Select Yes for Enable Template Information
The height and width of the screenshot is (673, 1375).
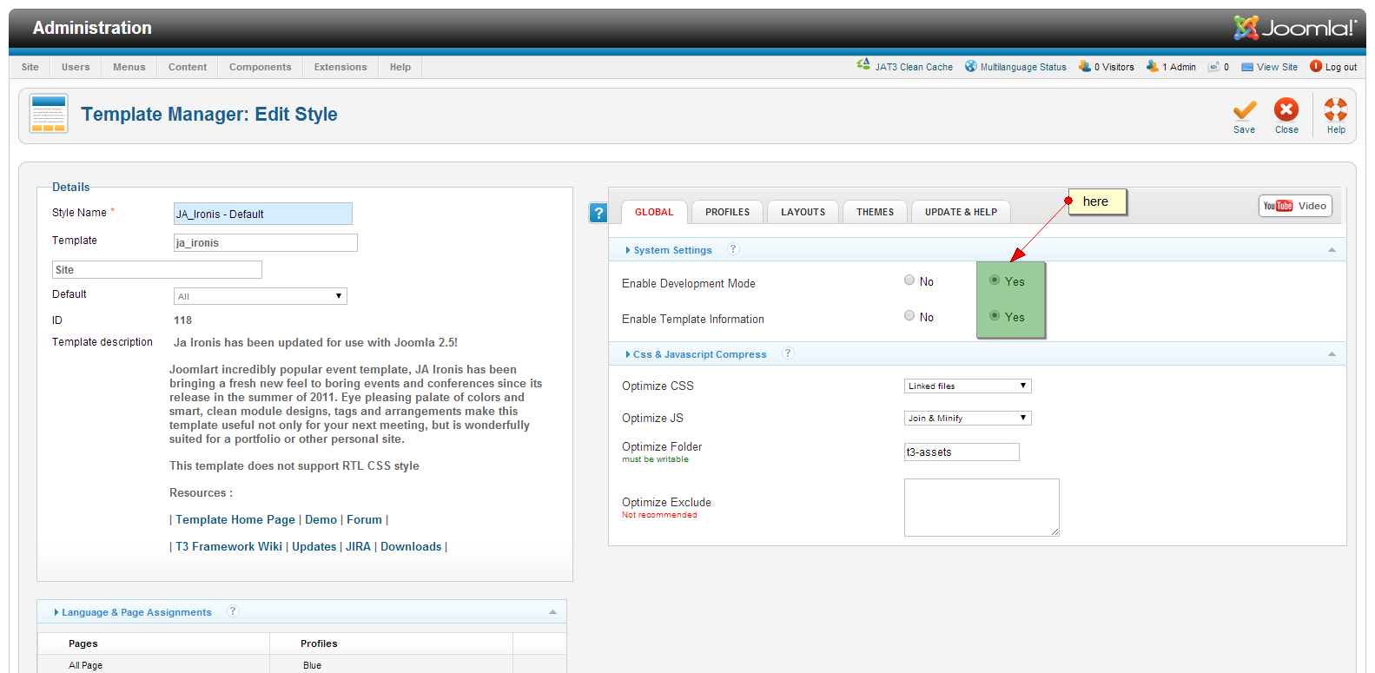(x=995, y=316)
